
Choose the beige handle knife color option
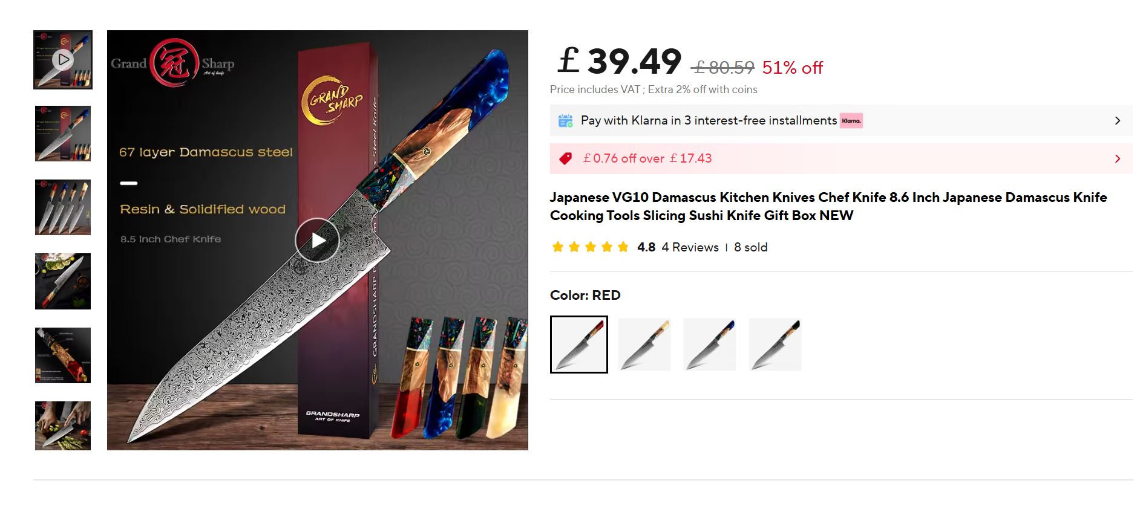(x=644, y=345)
